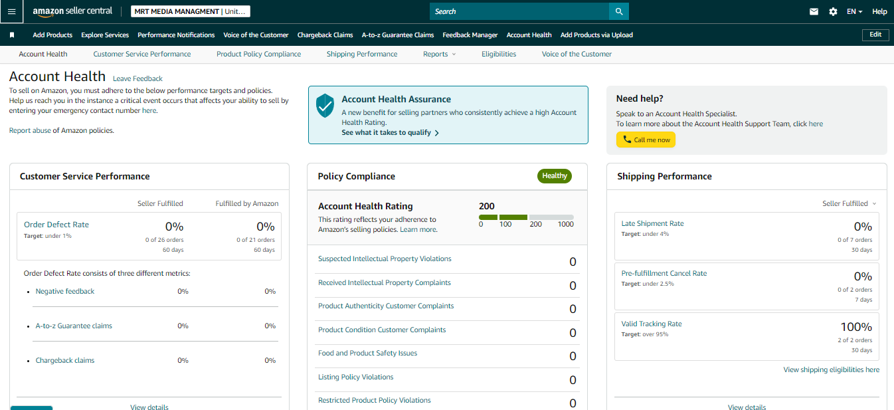Open the Valid Tracking Rate link

(652, 324)
